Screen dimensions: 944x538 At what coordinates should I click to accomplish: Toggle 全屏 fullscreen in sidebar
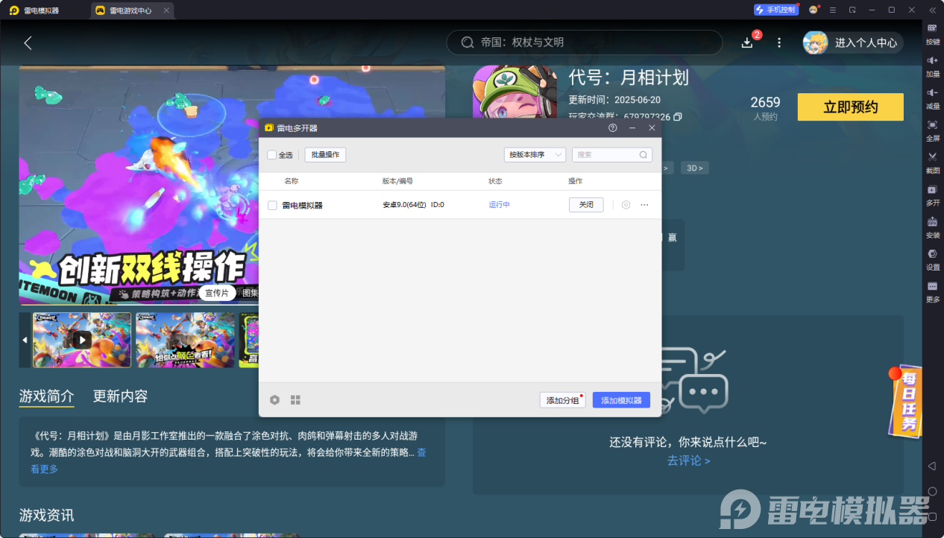click(x=932, y=130)
